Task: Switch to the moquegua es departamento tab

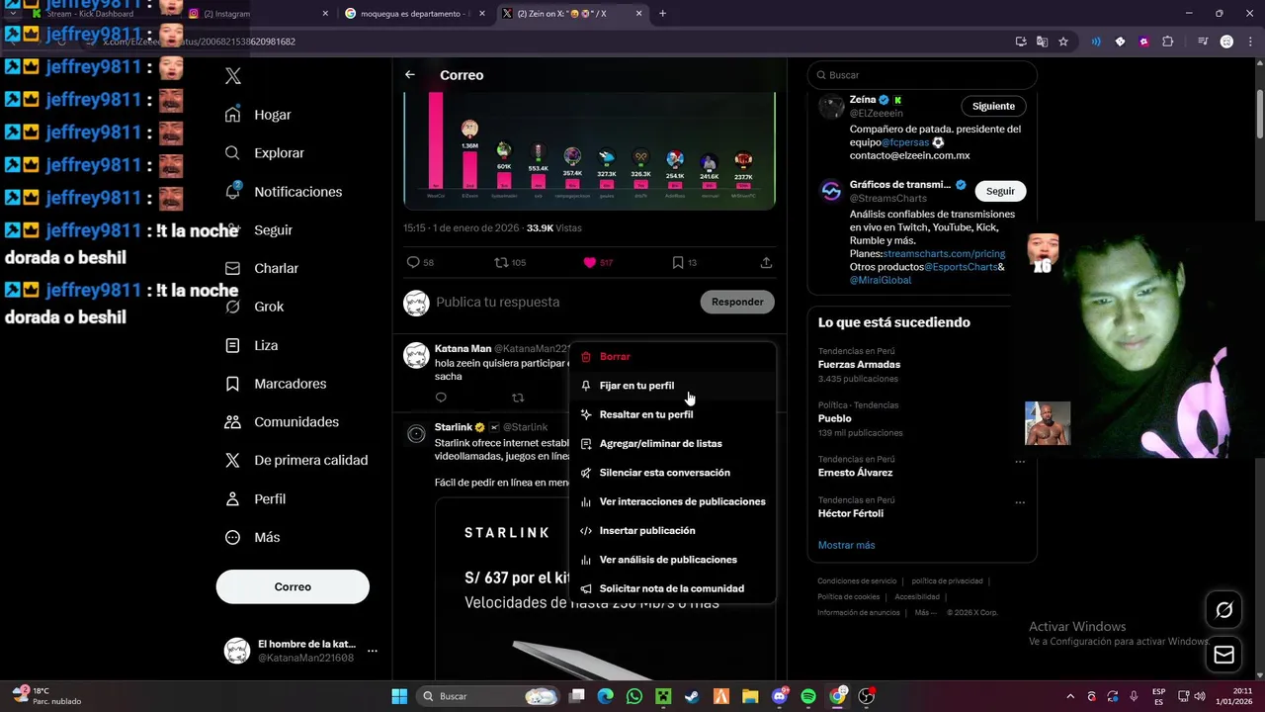Action: pyautogui.click(x=415, y=14)
